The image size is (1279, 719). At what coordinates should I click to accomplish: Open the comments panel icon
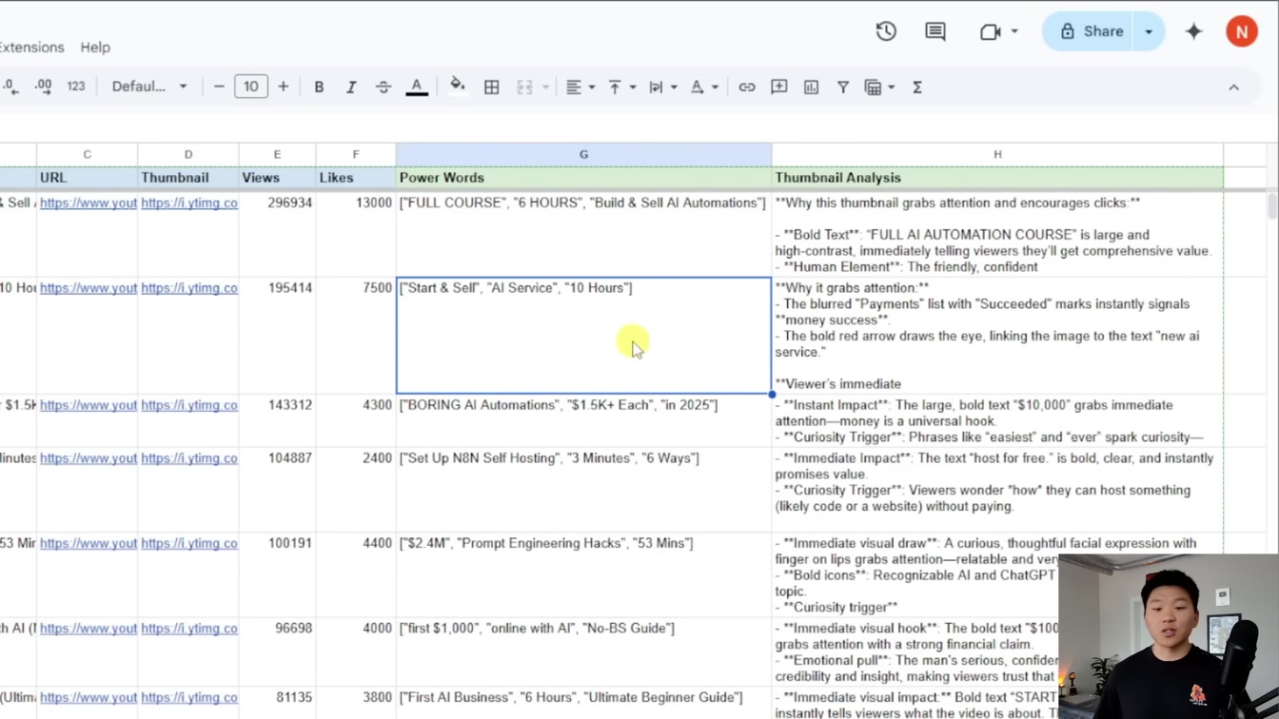[935, 31]
